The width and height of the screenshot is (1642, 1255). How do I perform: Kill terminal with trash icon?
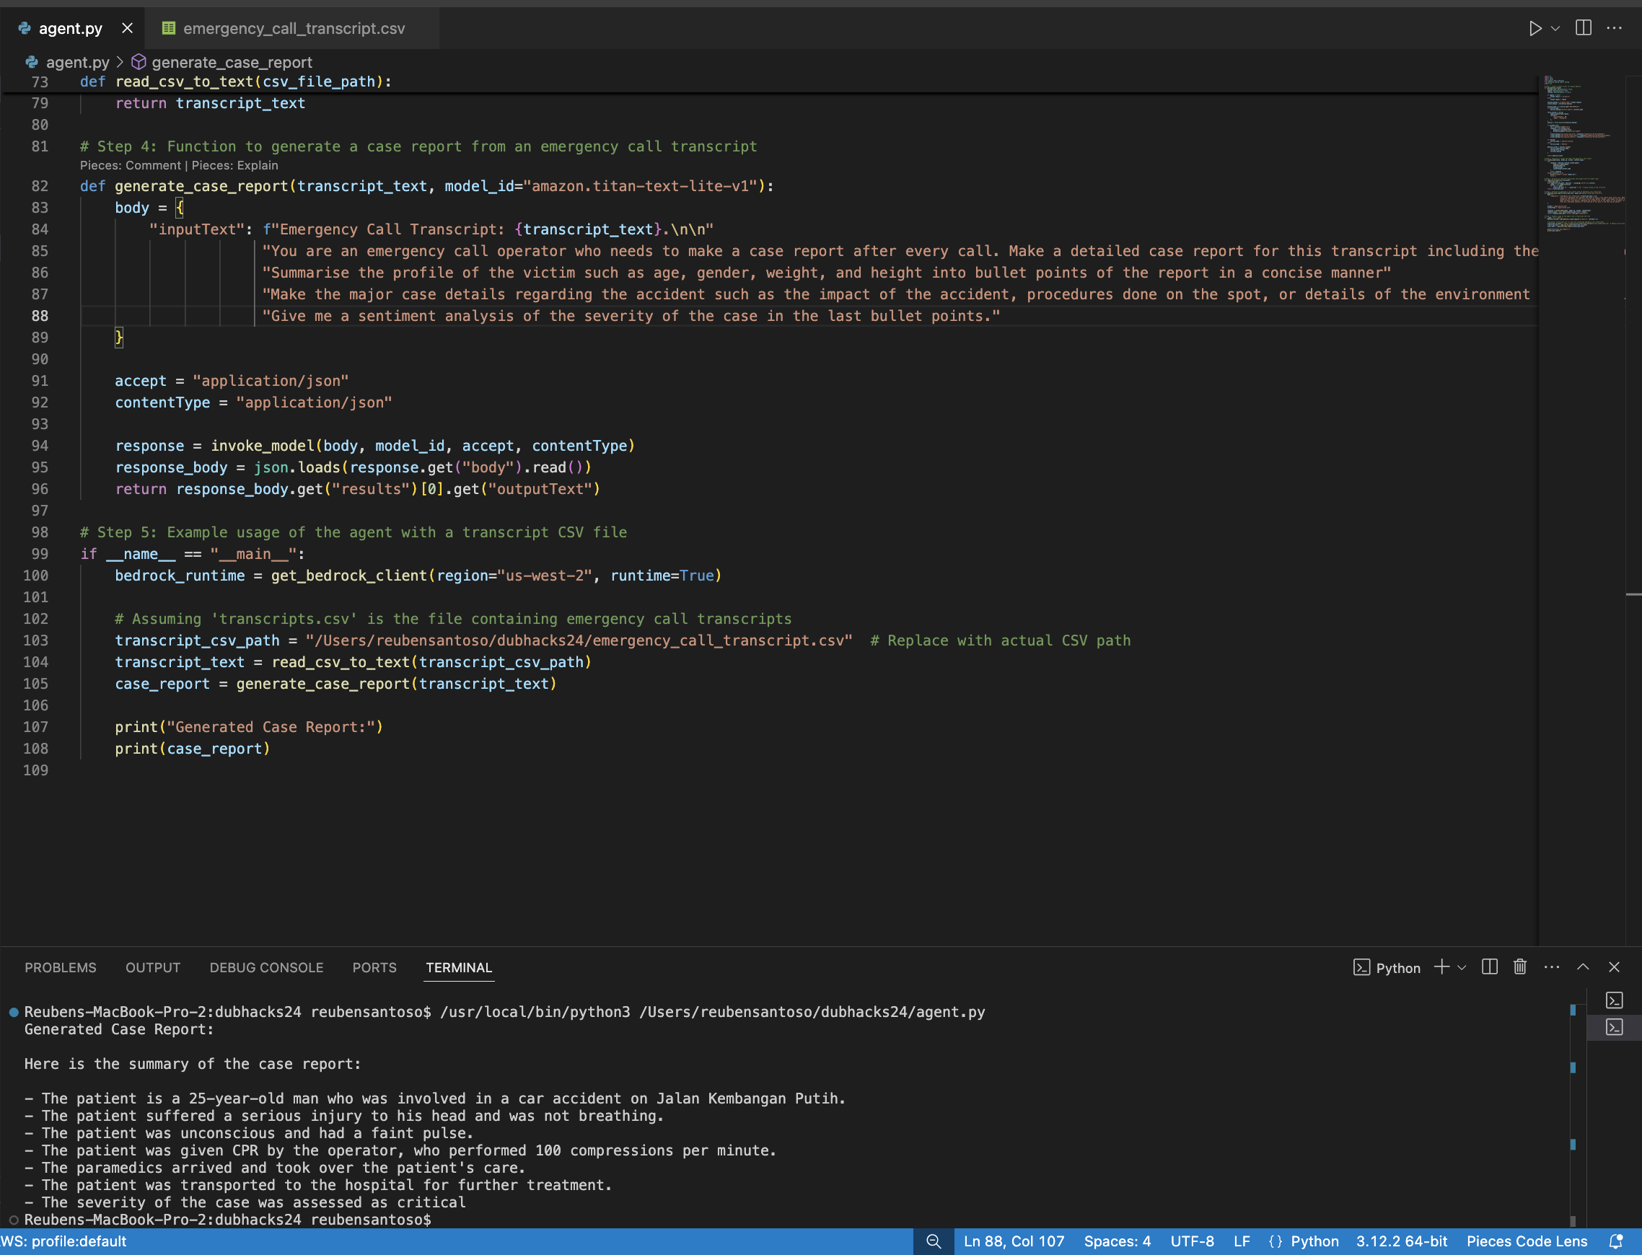[1519, 967]
